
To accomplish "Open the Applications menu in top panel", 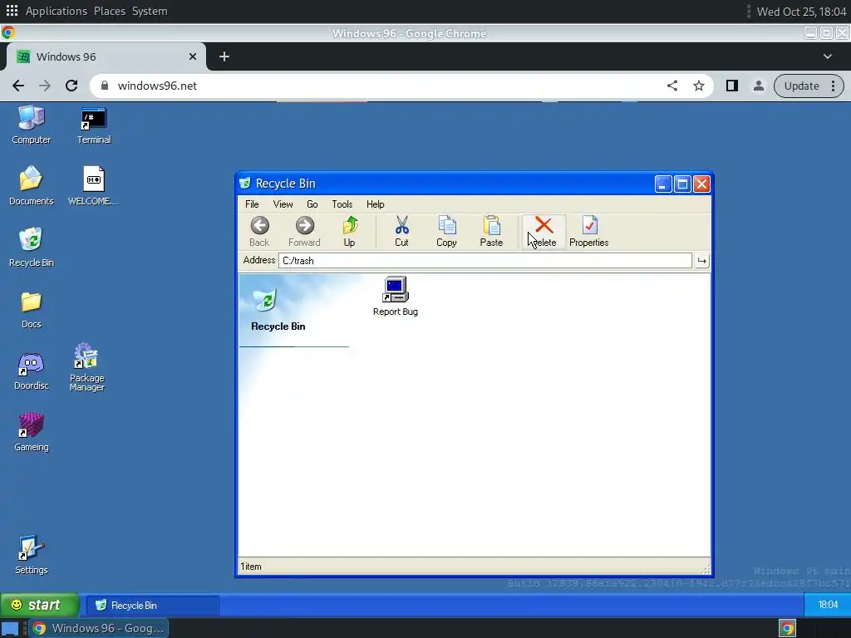I will (56, 11).
